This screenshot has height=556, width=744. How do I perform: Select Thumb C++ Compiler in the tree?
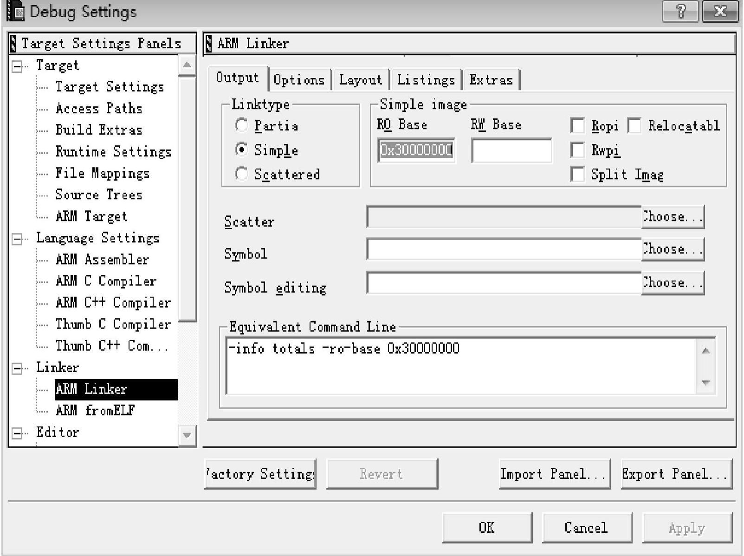tap(112, 346)
